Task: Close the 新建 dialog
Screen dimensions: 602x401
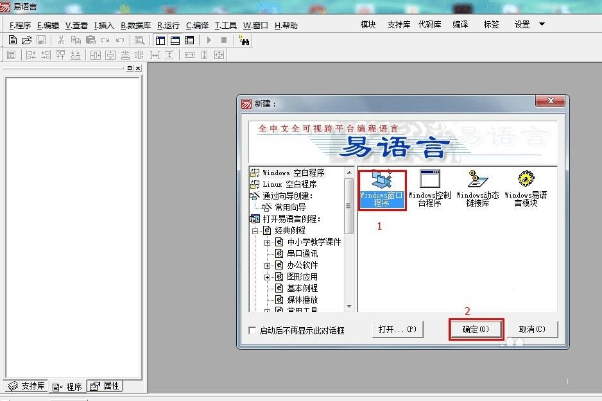Action: [550, 101]
